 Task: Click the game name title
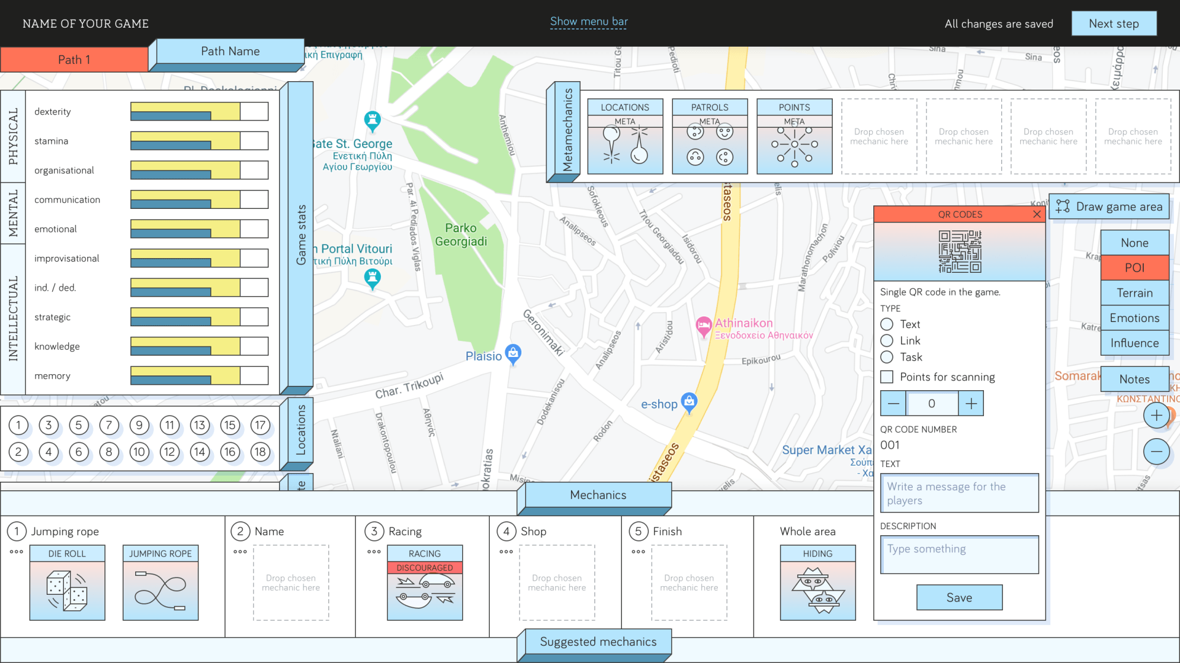[85, 23]
